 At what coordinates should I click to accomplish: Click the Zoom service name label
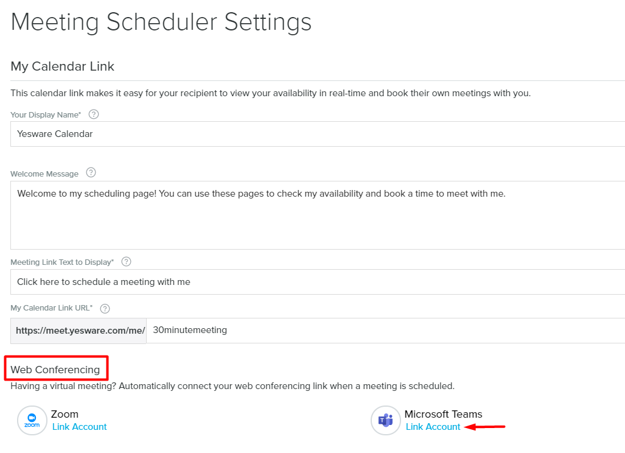tap(65, 414)
